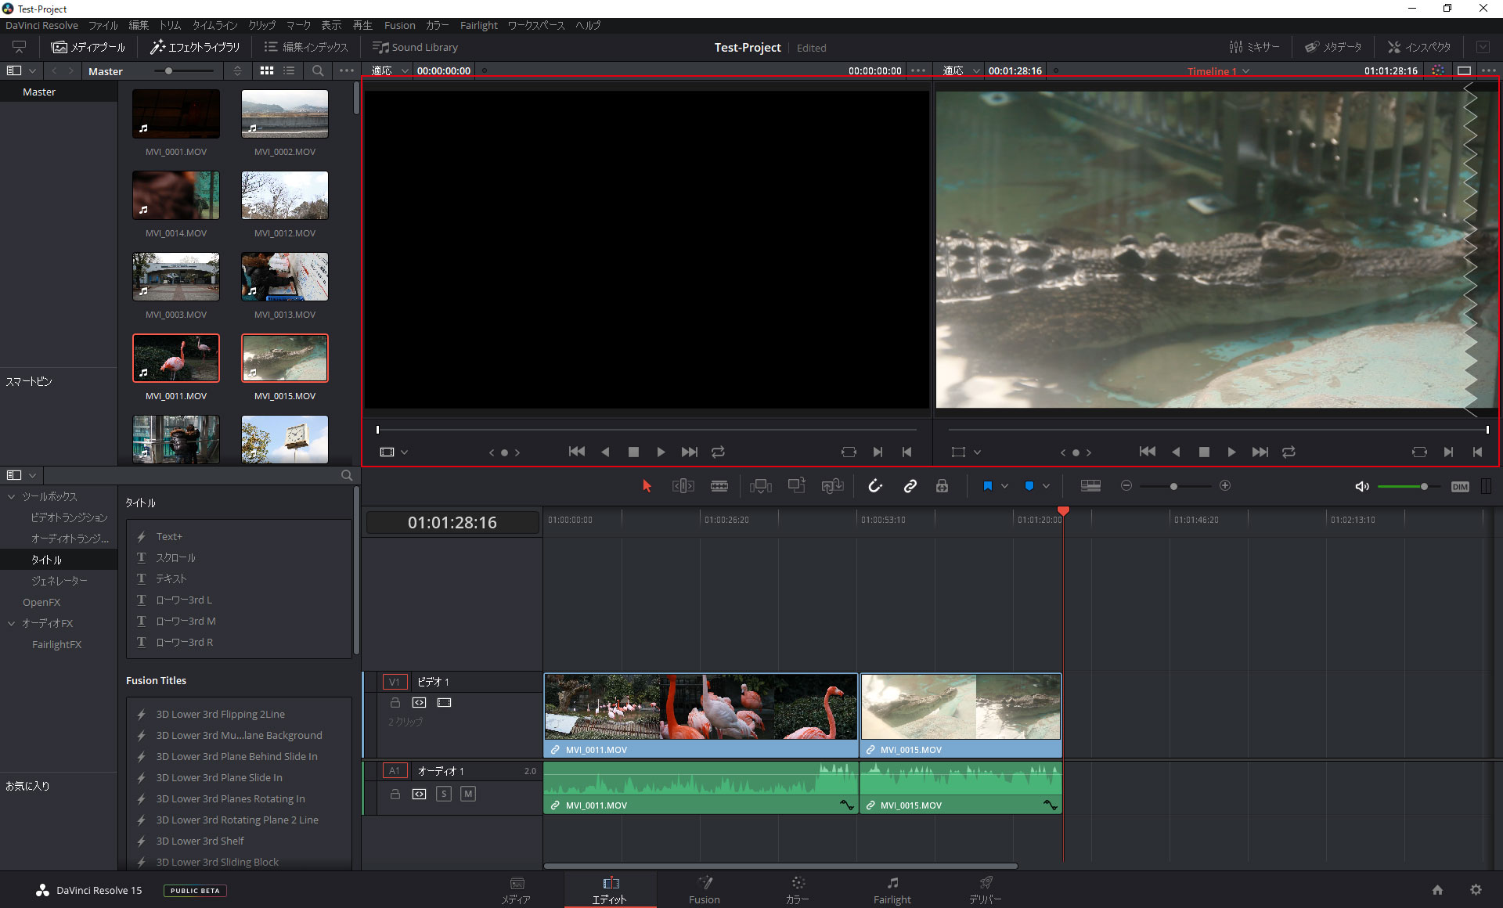Mute audio with speaker icon
Image resolution: width=1503 pixels, height=908 pixels.
coord(1362,486)
